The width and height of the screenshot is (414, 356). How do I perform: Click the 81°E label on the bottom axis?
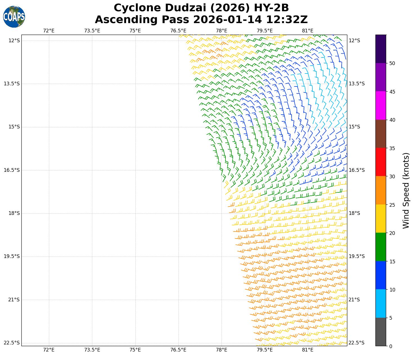point(308,350)
